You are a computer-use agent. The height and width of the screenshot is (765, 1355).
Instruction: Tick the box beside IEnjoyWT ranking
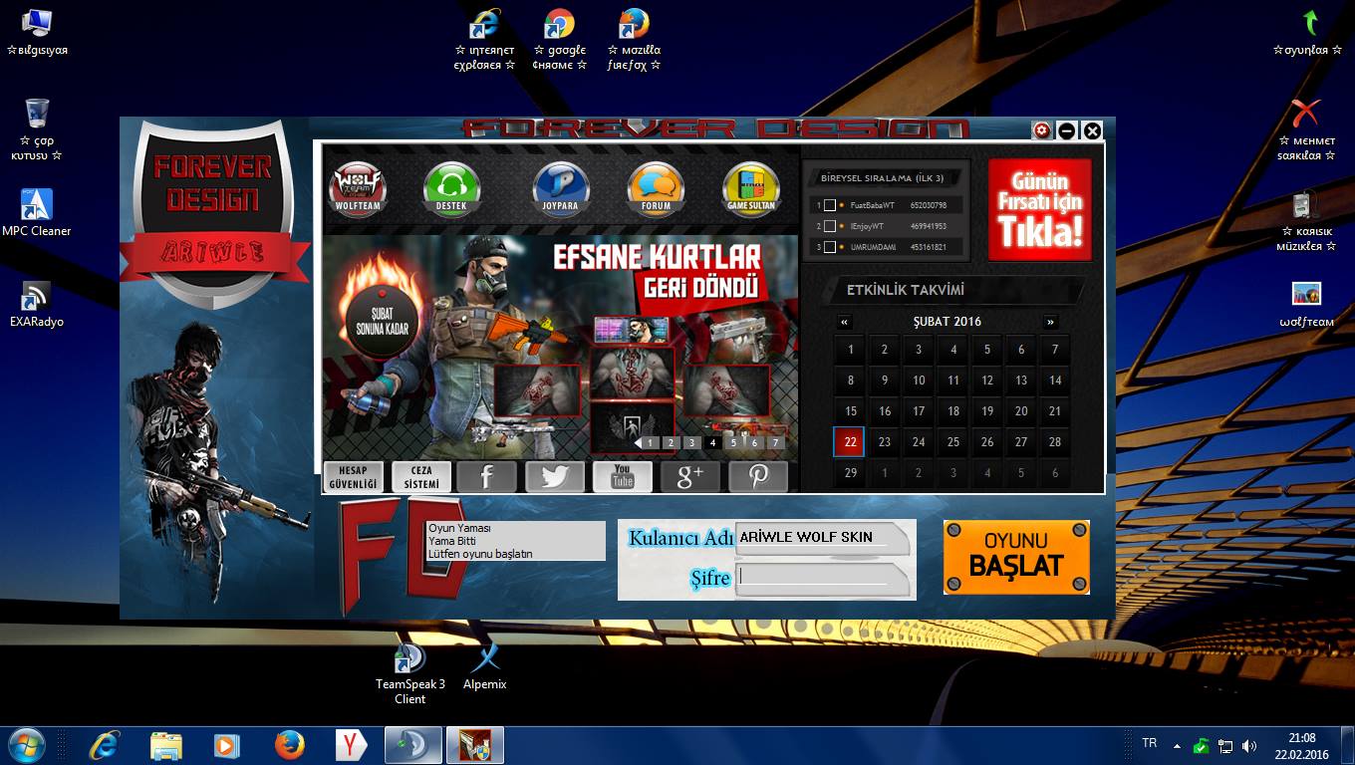coord(830,226)
